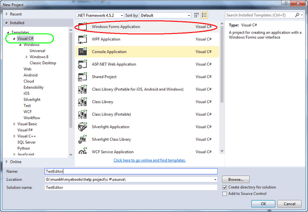Click the Class Library template icon
Screen dimensions: 308x212
point(82,102)
